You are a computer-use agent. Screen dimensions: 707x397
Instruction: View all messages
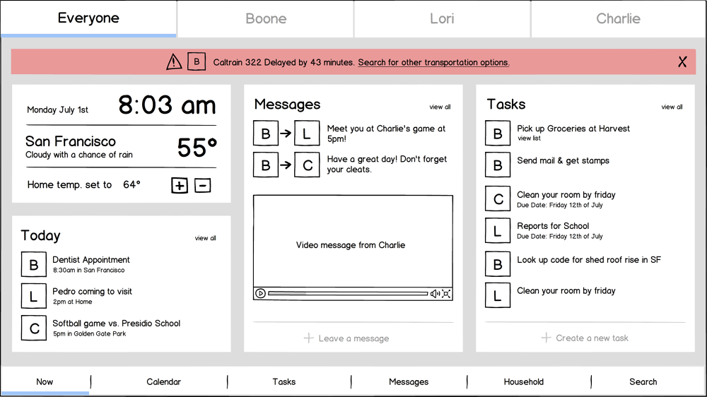(440, 107)
